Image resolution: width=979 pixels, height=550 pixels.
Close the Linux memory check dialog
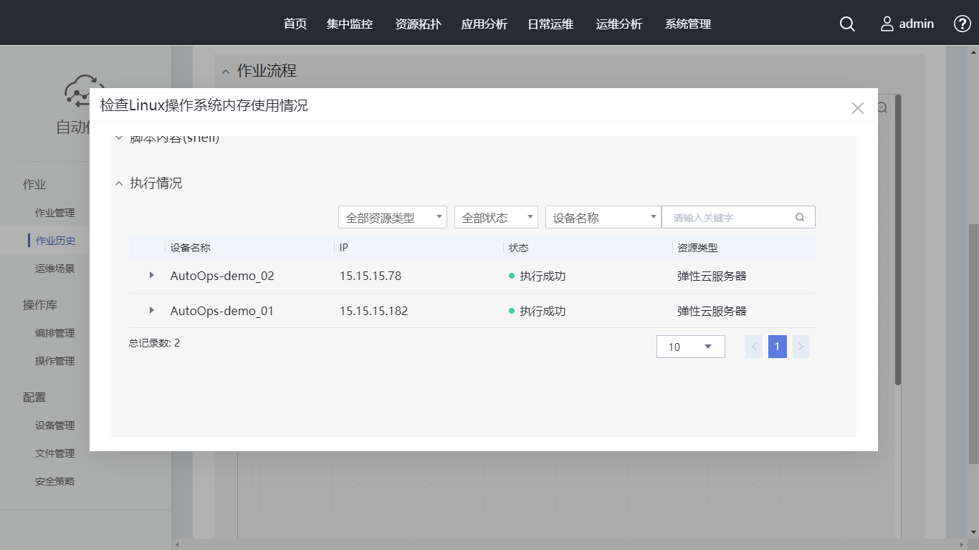857,108
